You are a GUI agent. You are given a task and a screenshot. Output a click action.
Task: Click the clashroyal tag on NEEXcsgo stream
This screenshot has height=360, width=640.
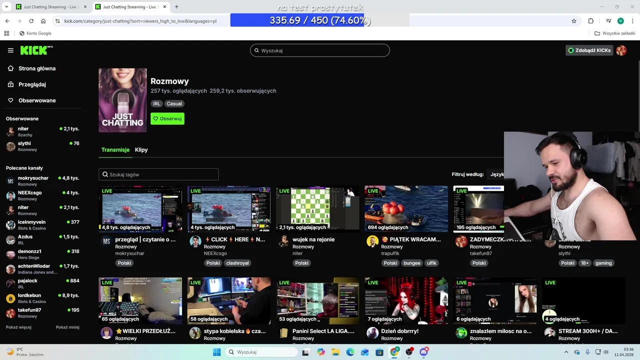tap(237, 263)
